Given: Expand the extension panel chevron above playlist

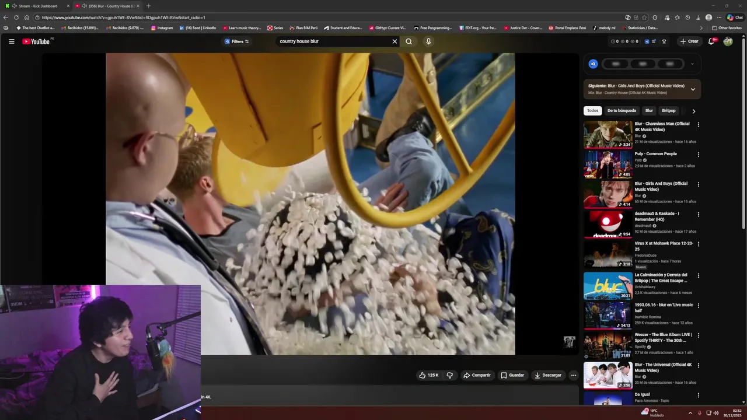Looking at the screenshot, I should click(x=692, y=64).
